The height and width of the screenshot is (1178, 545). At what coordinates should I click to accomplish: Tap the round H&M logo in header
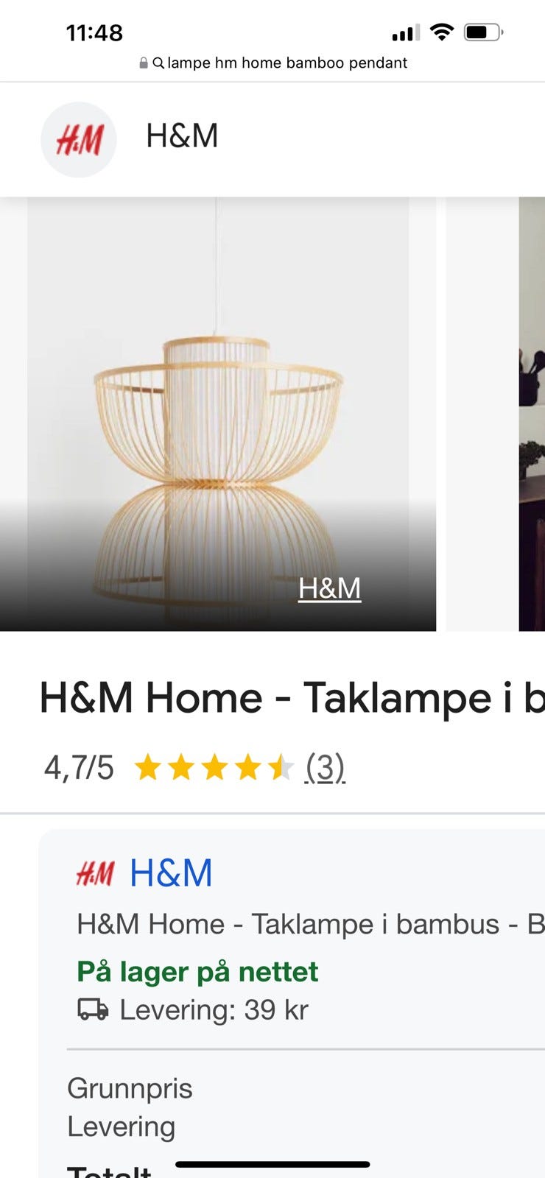(79, 139)
